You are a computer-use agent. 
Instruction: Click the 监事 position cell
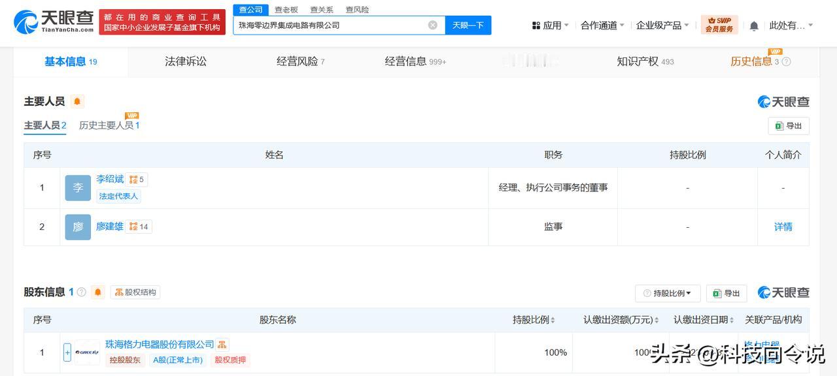[x=553, y=227]
